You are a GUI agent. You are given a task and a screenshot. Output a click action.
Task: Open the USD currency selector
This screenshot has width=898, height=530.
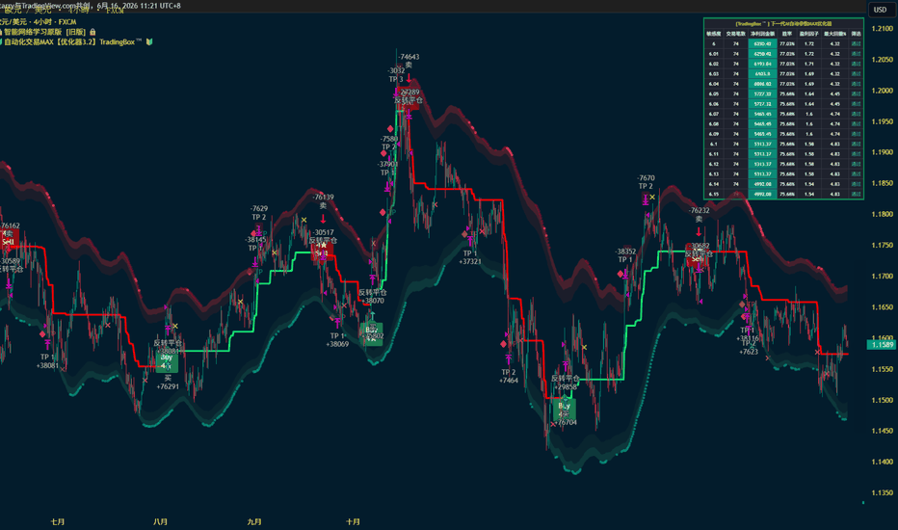[x=881, y=10]
